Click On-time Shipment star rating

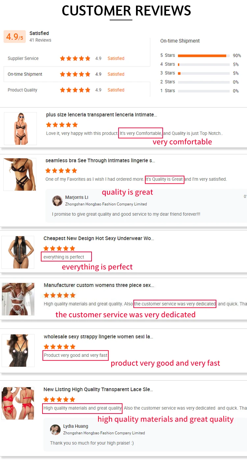click(x=75, y=74)
